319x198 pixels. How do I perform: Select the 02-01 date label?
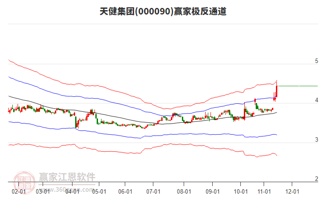(x=19, y=191)
